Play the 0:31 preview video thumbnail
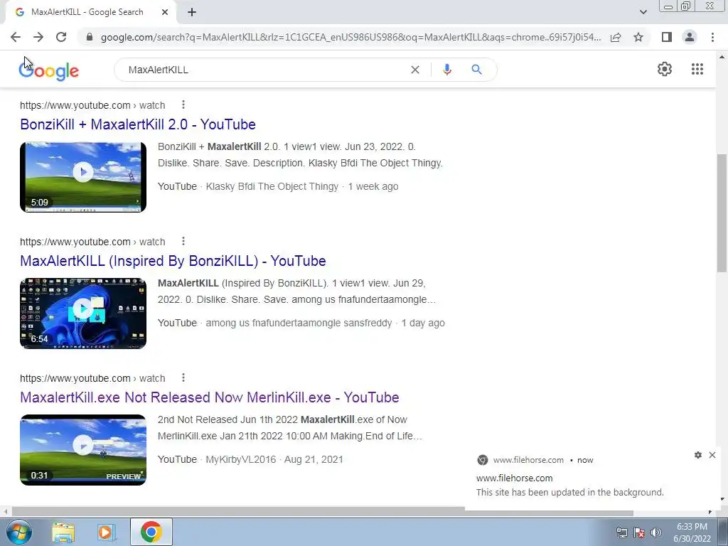 (83, 450)
